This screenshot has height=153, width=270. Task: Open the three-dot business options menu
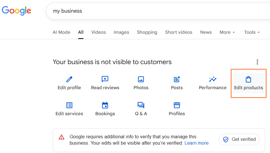point(257,62)
